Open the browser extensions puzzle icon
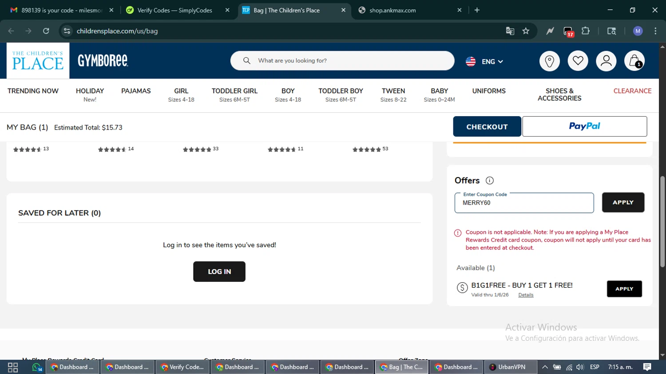The image size is (666, 374). click(x=586, y=31)
